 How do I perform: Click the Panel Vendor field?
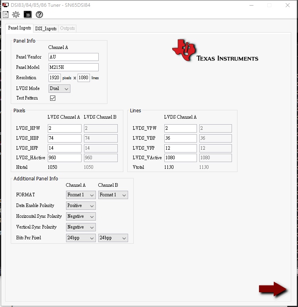(x=74, y=57)
